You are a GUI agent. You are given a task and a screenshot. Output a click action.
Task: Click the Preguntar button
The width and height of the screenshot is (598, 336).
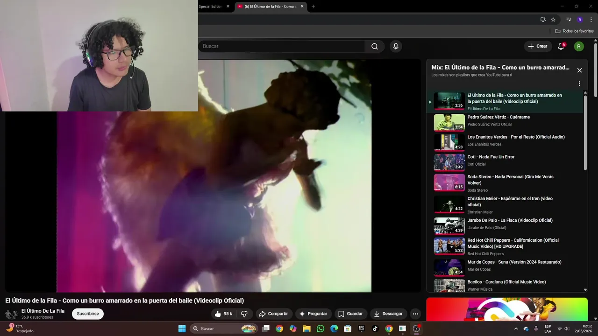pyautogui.click(x=313, y=314)
